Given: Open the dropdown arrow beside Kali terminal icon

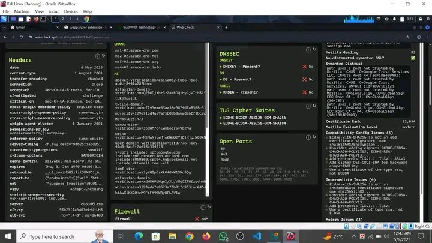Looking at the screenshot, I should [48, 19].
